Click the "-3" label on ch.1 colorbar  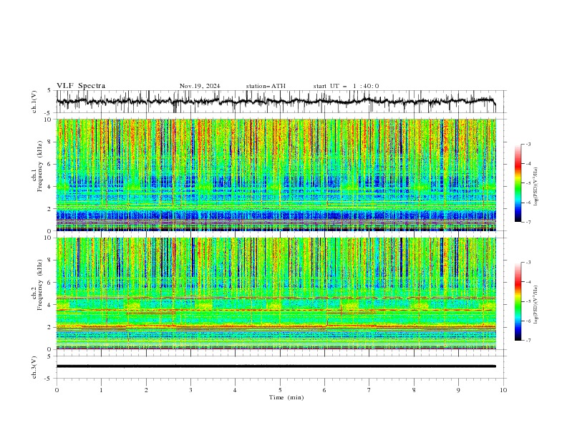528,145
